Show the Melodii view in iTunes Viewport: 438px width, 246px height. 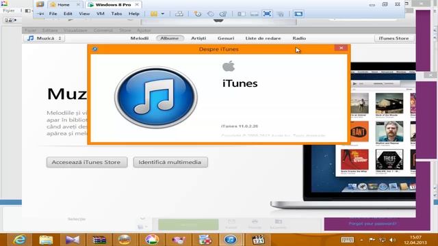coord(140,38)
